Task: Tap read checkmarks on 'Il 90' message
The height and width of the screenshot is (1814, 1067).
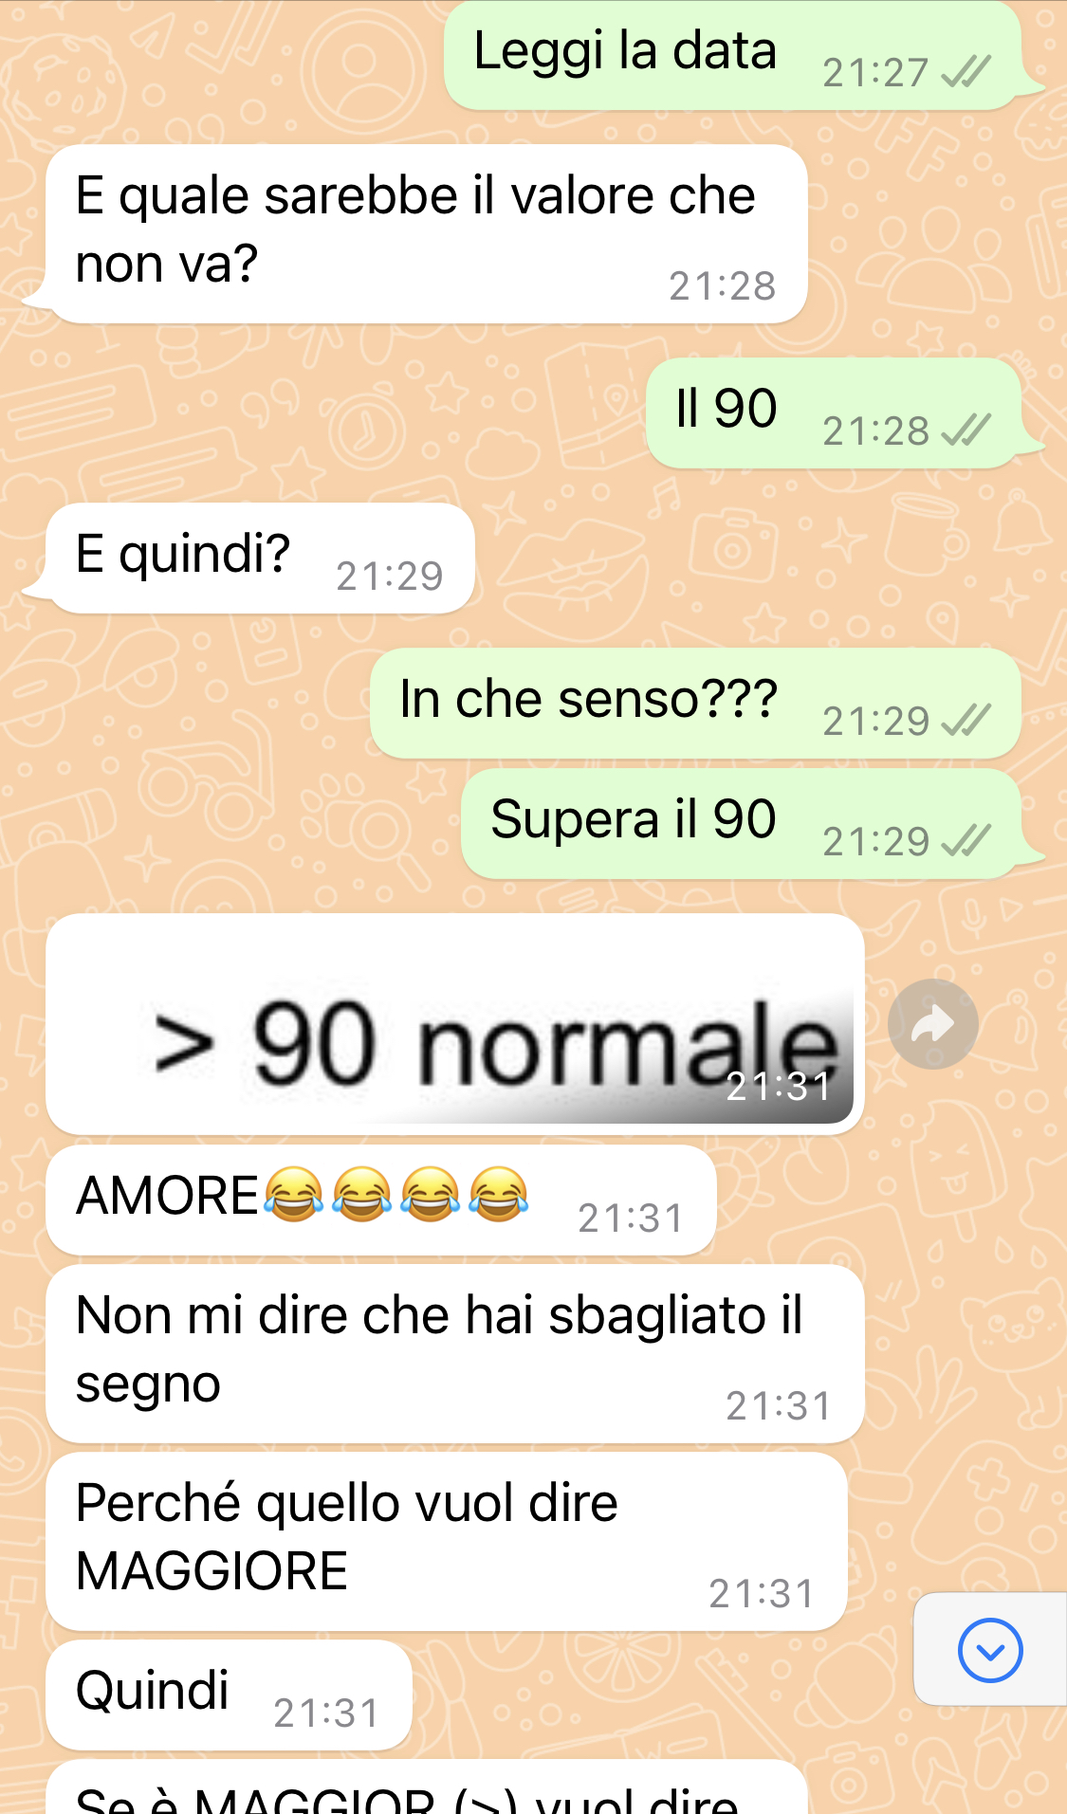Action: click(x=966, y=431)
